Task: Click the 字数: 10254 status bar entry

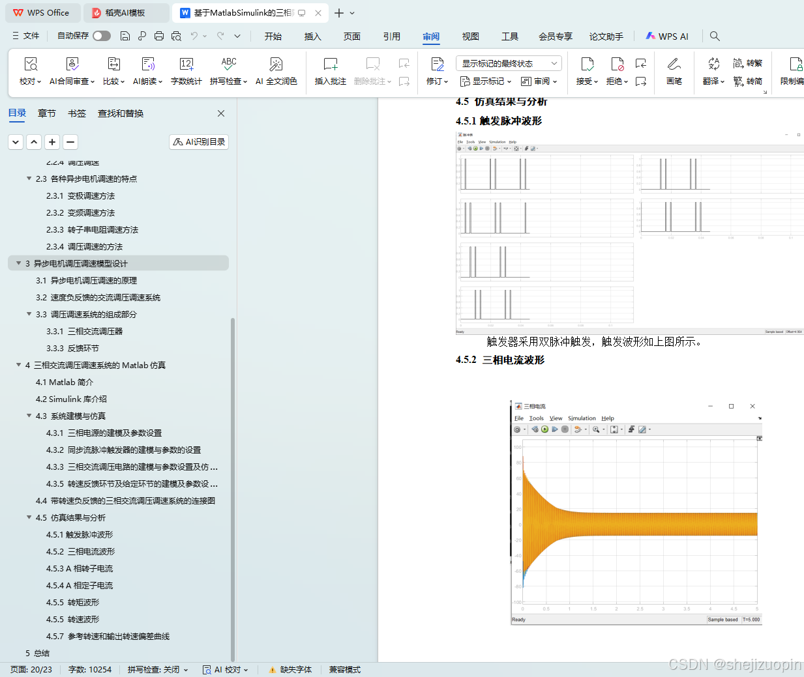Action: [90, 669]
